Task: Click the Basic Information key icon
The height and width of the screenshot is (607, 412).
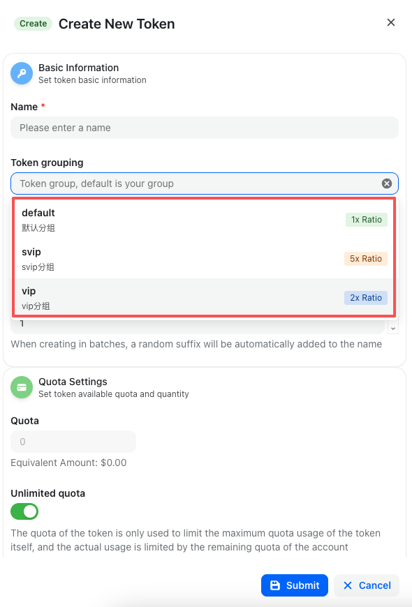Action: [22, 74]
